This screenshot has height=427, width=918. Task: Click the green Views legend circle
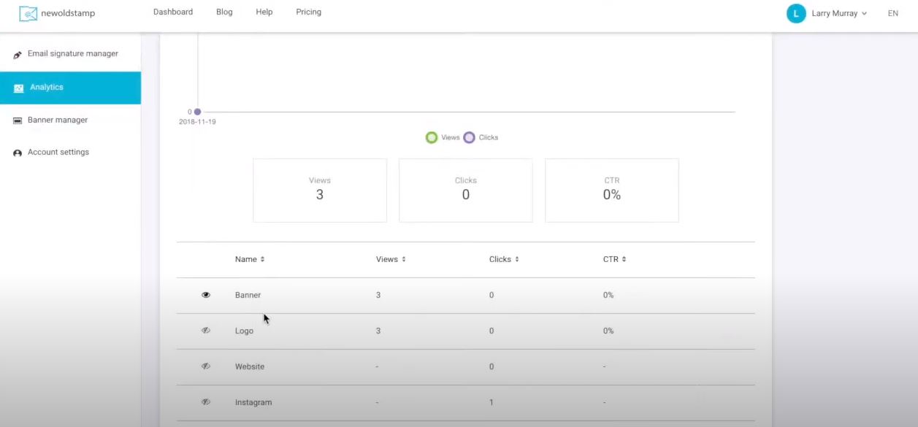point(432,137)
